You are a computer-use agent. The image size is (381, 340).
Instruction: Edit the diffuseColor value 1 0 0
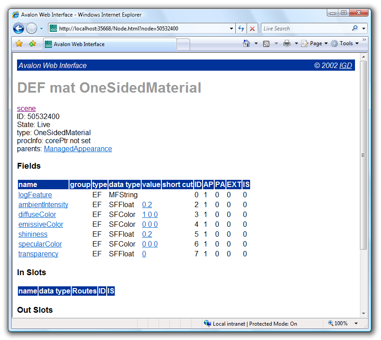tap(150, 214)
